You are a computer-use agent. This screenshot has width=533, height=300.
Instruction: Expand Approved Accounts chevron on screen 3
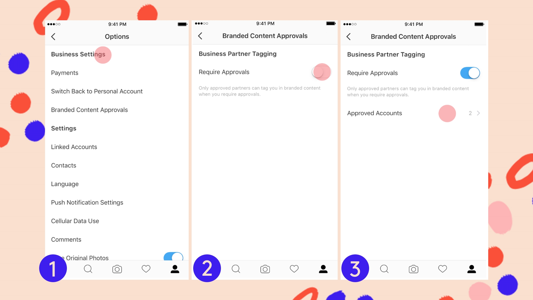coord(478,113)
